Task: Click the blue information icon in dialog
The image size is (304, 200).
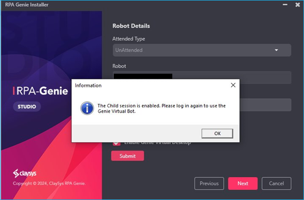Action: (87, 108)
